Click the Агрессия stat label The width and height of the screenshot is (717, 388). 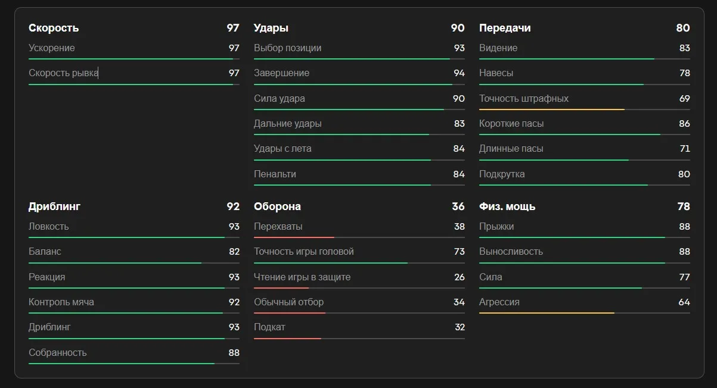pyautogui.click(x=499, y=302)
